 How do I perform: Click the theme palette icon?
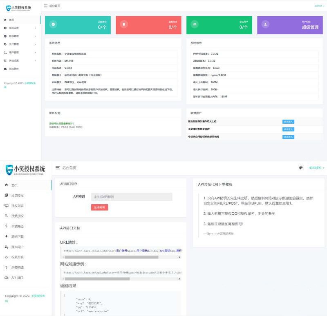301,167
